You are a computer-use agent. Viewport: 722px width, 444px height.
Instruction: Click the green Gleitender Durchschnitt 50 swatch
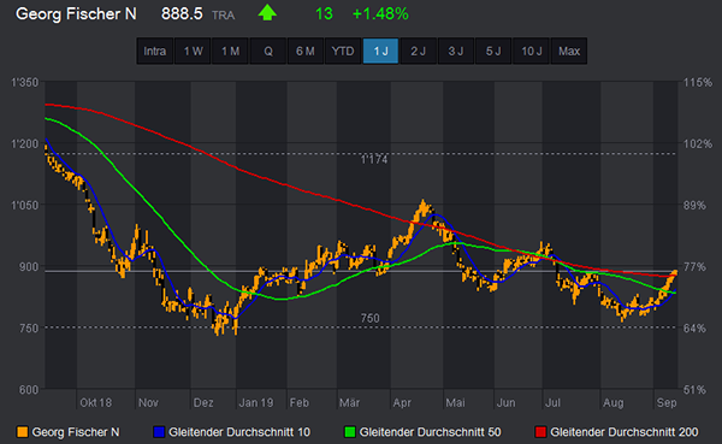click(350, 432)
